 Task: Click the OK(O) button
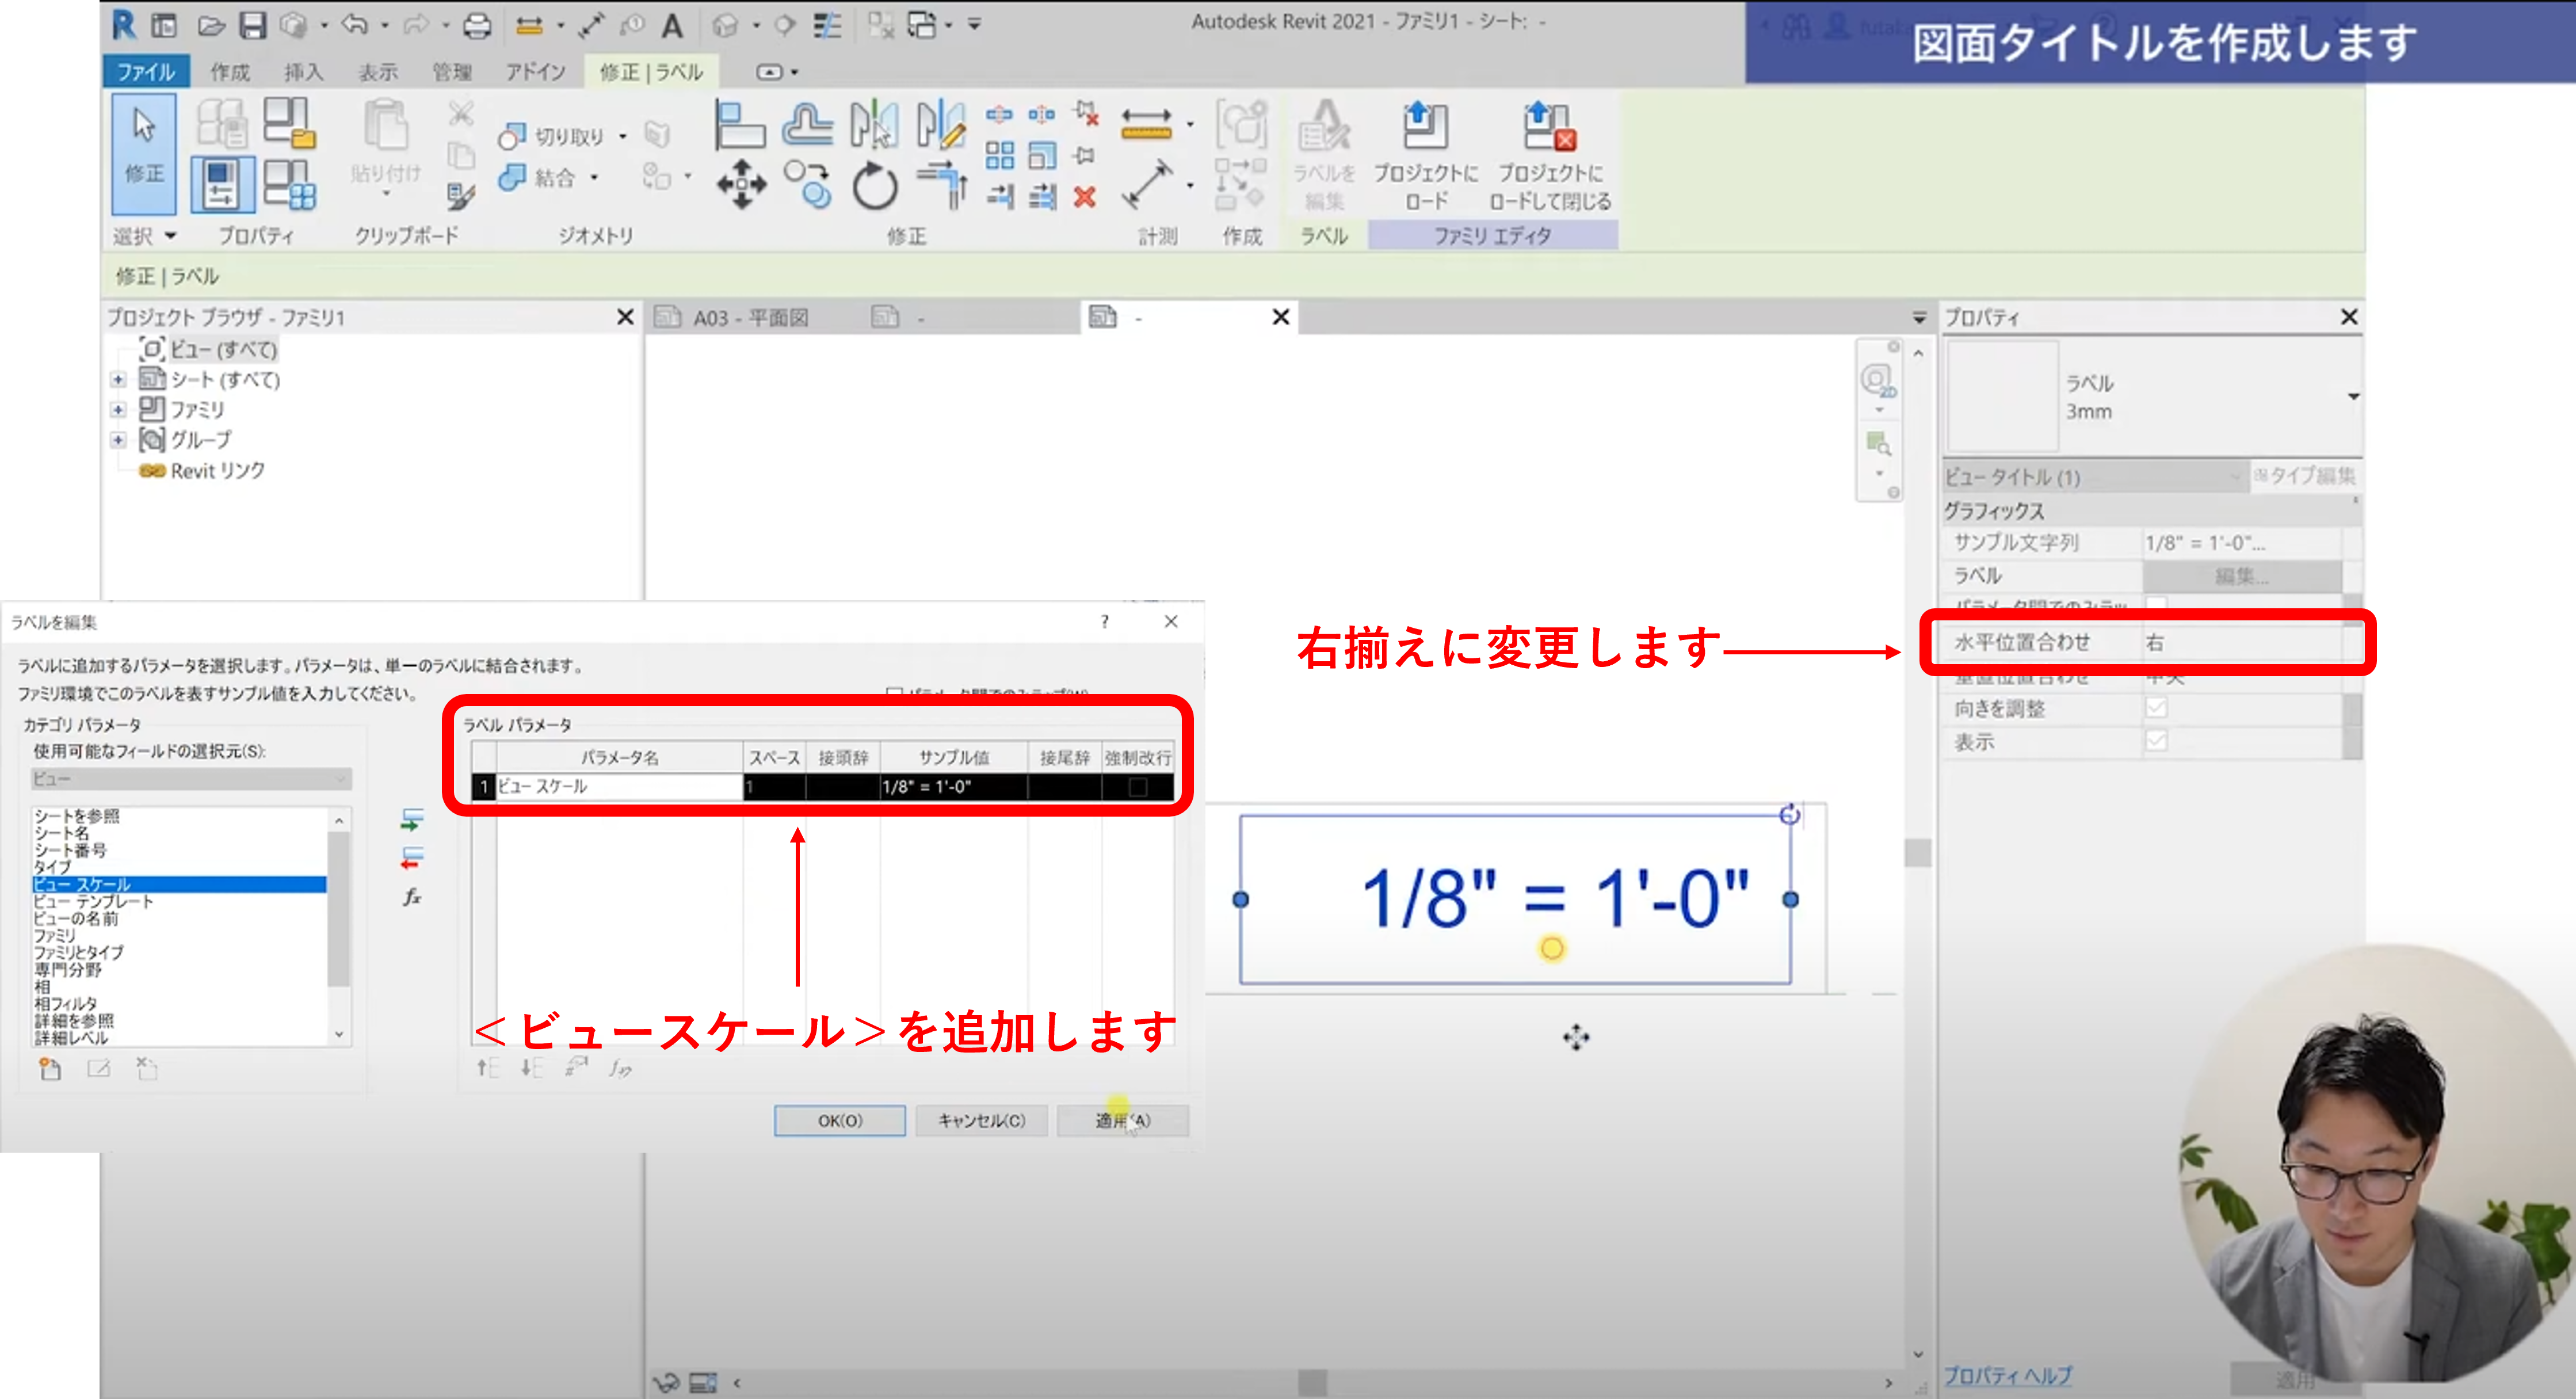coord(839,1120)
